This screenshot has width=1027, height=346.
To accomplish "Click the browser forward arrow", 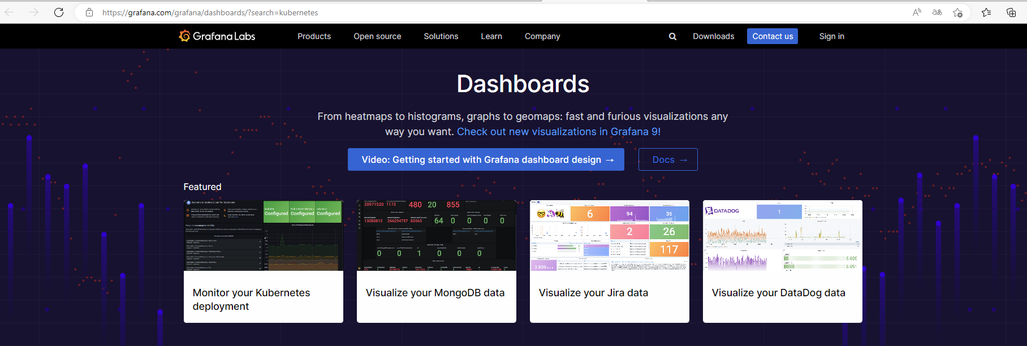I will pyautogui.click(x=34, y=12).
